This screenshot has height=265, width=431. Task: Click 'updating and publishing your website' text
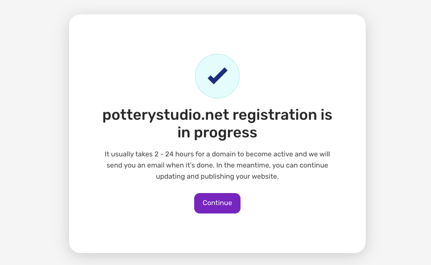(x=217, y=176)
